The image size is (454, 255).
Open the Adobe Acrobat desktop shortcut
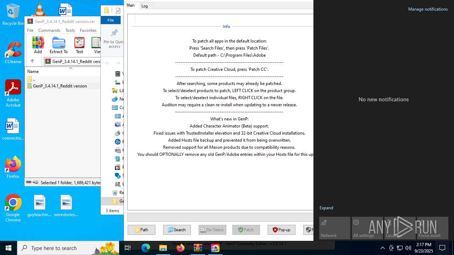13,93
